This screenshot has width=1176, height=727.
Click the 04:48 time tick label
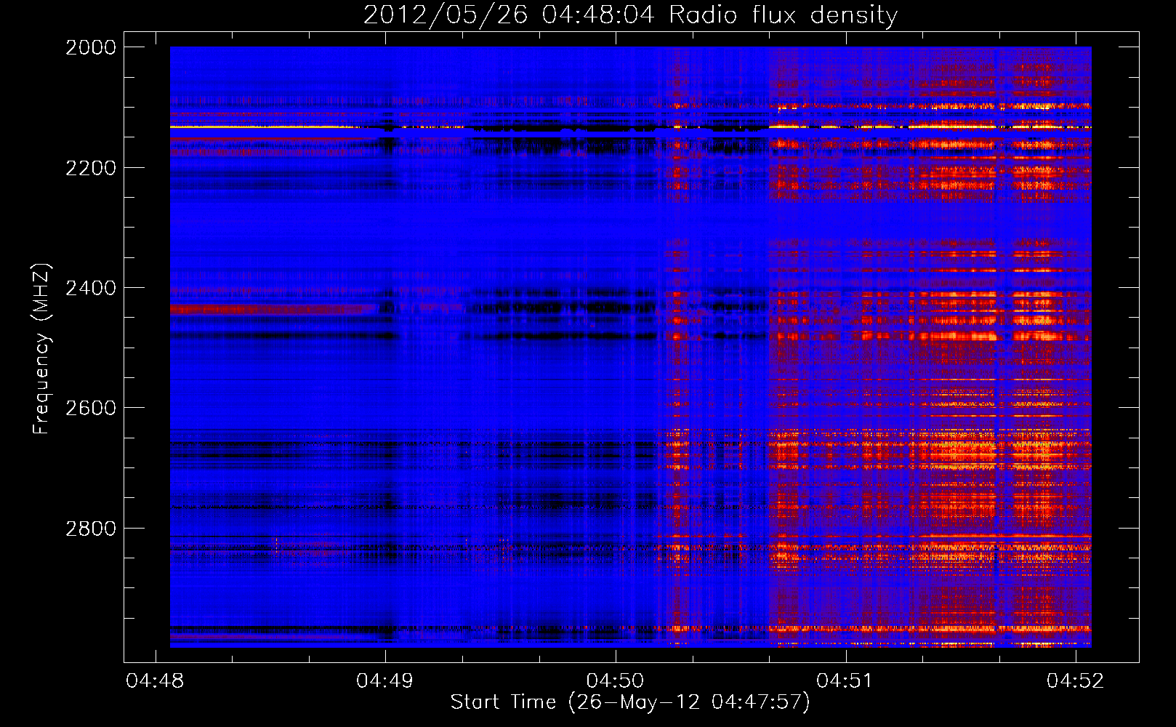(155, 680)
